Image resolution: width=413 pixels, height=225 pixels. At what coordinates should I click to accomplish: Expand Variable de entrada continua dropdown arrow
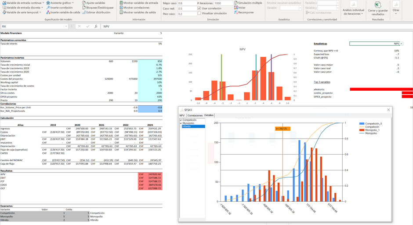(x=43, y=3)
